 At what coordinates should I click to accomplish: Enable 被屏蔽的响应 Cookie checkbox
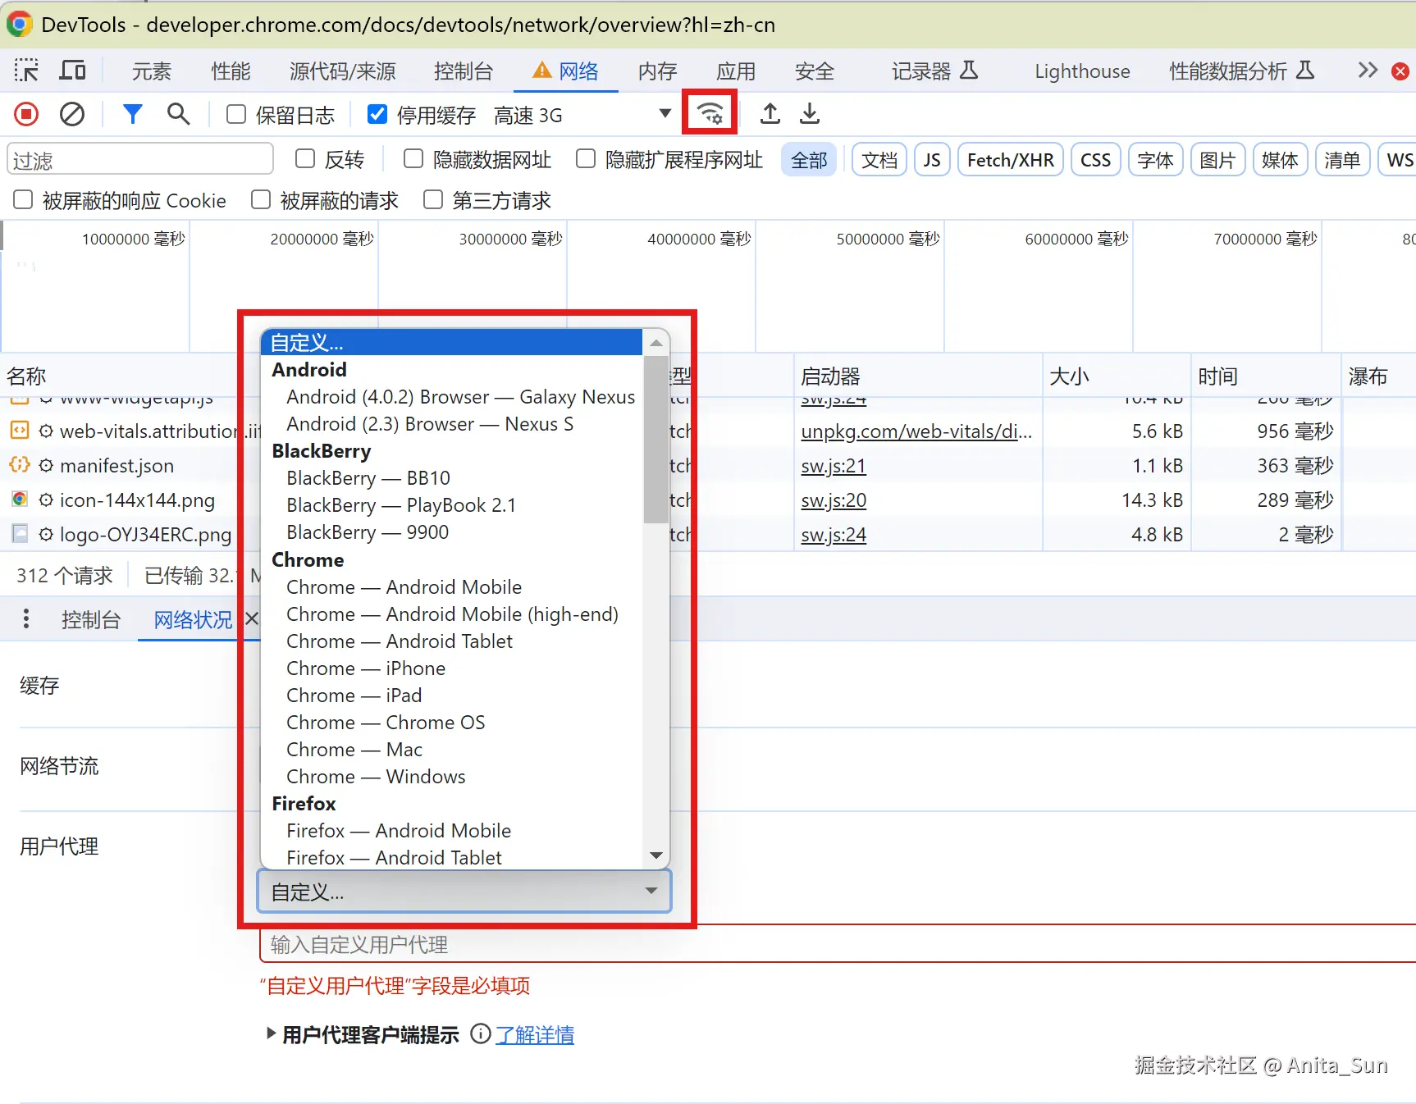pos(23,199)
